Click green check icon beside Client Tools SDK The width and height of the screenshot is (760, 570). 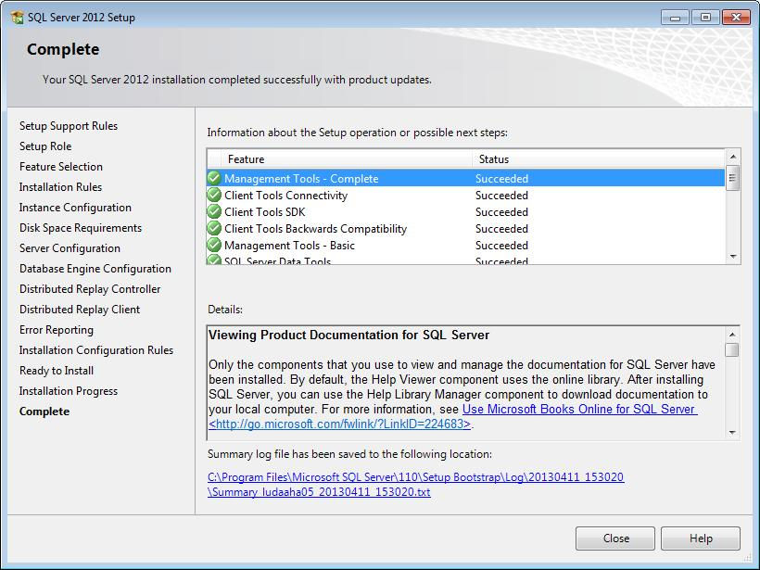214,212
